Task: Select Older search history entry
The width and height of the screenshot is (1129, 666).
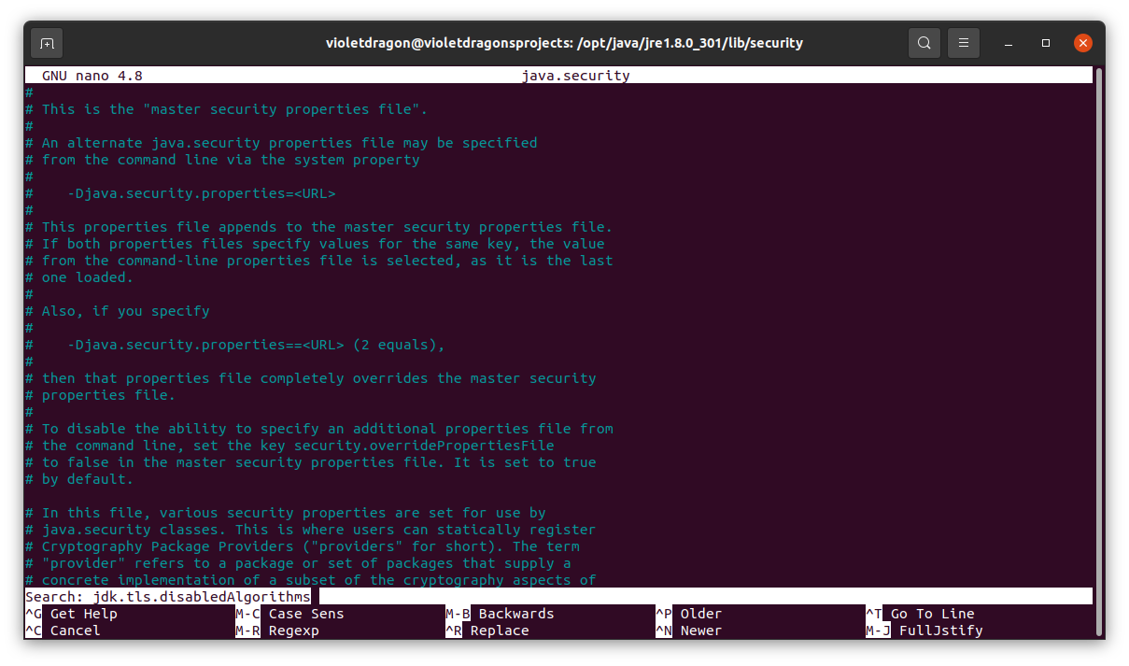Action: point(690,613)
